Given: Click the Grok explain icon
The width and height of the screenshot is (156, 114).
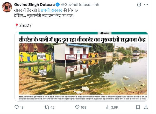Looking at the screenshot, I should pyautogui.click(x=139, y=5).
